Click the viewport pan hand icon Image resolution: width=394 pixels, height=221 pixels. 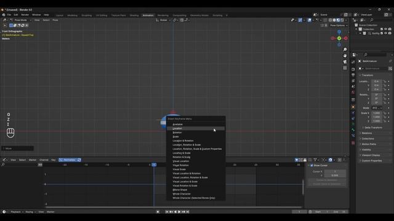coord(345,56)
